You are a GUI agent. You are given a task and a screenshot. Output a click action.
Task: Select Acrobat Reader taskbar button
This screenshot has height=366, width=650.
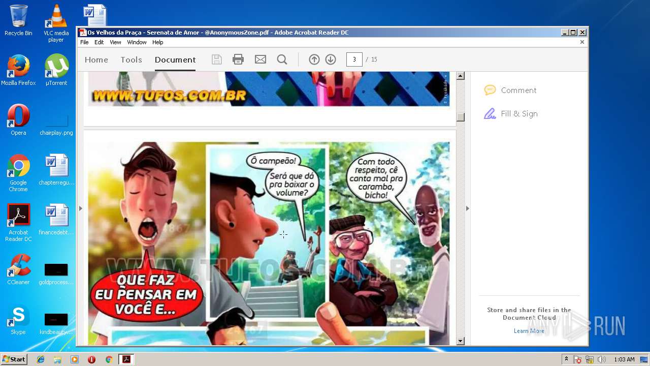click(126, 359)
